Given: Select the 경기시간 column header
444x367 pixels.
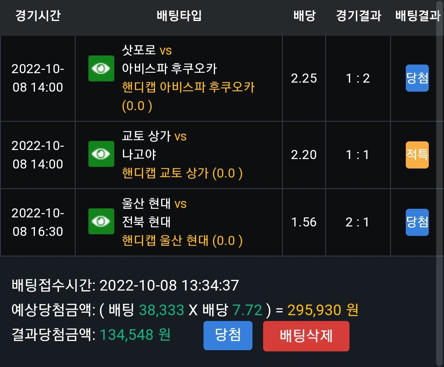Looking at the screenshot, I should point(38,16).
